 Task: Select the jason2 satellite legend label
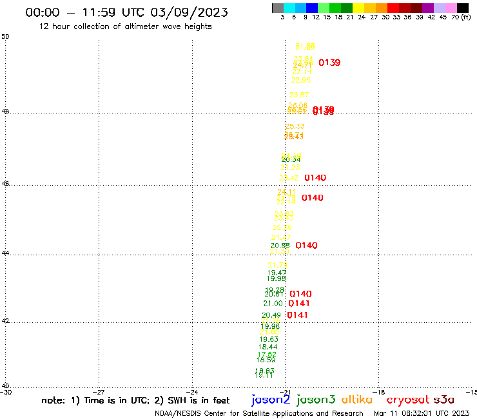point(271,400)
